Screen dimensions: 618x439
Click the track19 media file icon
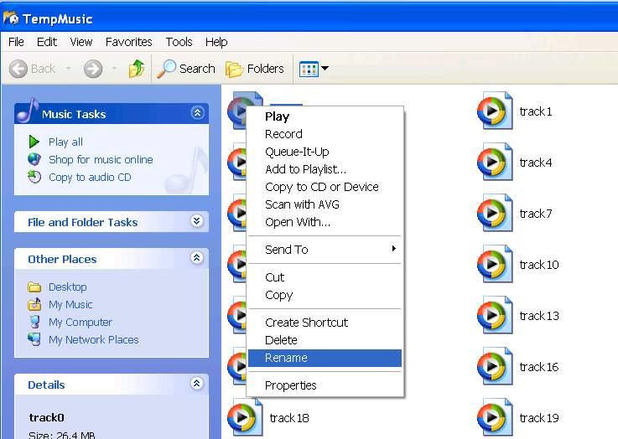[495, 418]
